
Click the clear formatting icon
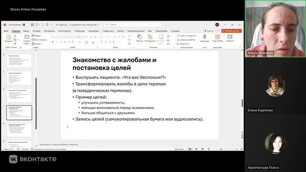pos(95,37)
